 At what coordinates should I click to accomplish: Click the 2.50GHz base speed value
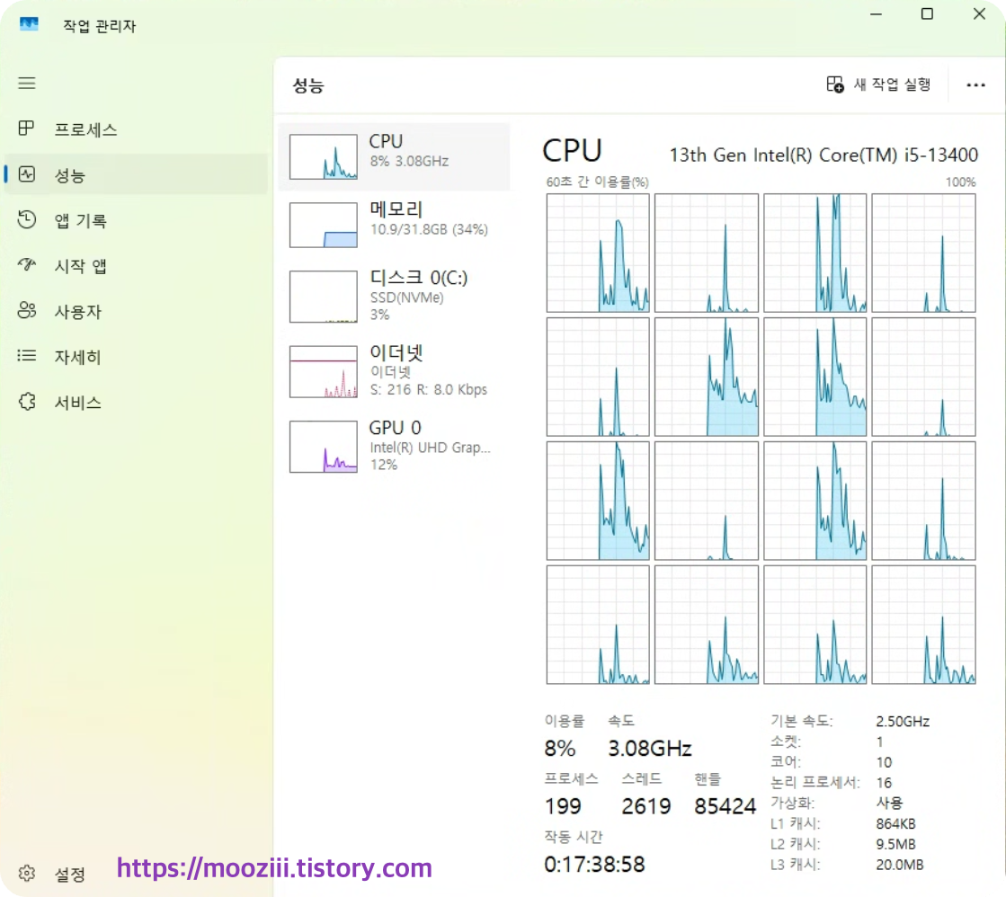(x=903, y=721)
